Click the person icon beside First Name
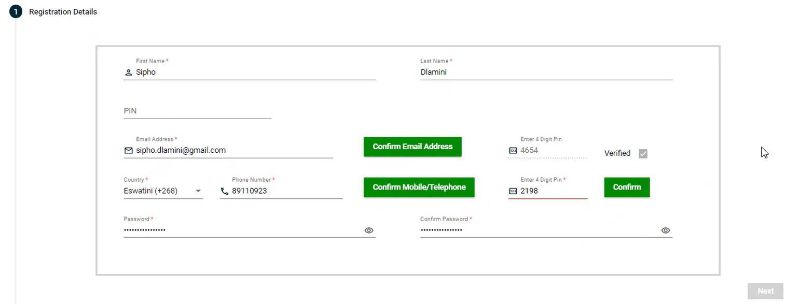The width and height of the screenshot is (800, 304). (129, 73)
